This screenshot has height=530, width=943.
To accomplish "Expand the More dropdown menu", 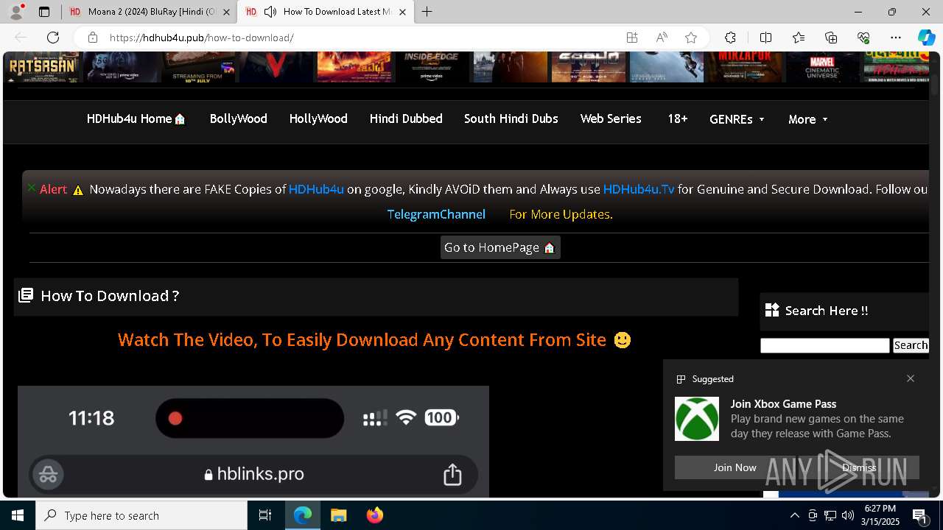I will click(808, 119).
